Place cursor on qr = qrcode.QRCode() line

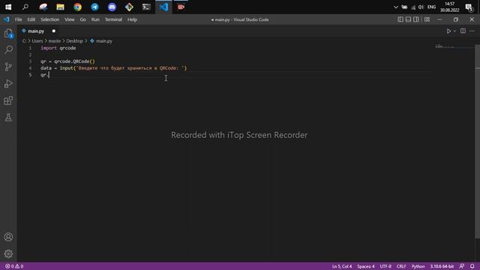coord(67,61)
